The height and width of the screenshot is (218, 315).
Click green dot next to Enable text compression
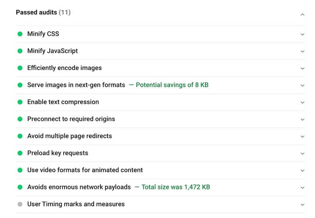tap(20, 102)
